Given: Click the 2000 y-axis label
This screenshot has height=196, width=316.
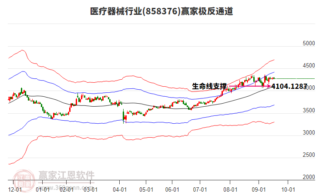Looking at the screenshot, I should pyautogui.click(x=309, y=177).
